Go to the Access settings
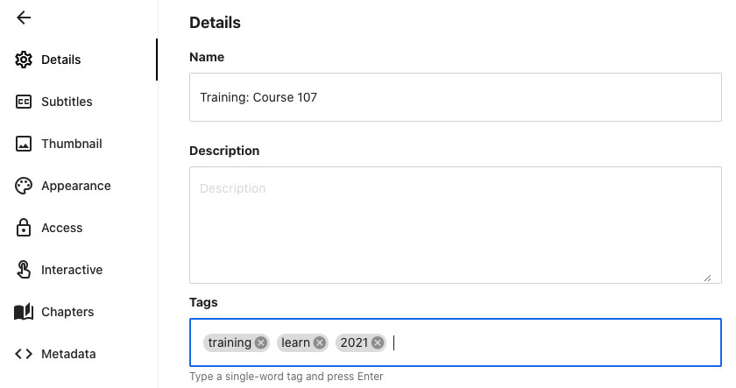This screenshot has height=388, width=736. pos(61,228)
